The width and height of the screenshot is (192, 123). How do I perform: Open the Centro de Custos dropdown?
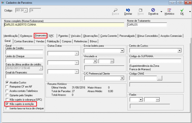(x=179, y=50)
